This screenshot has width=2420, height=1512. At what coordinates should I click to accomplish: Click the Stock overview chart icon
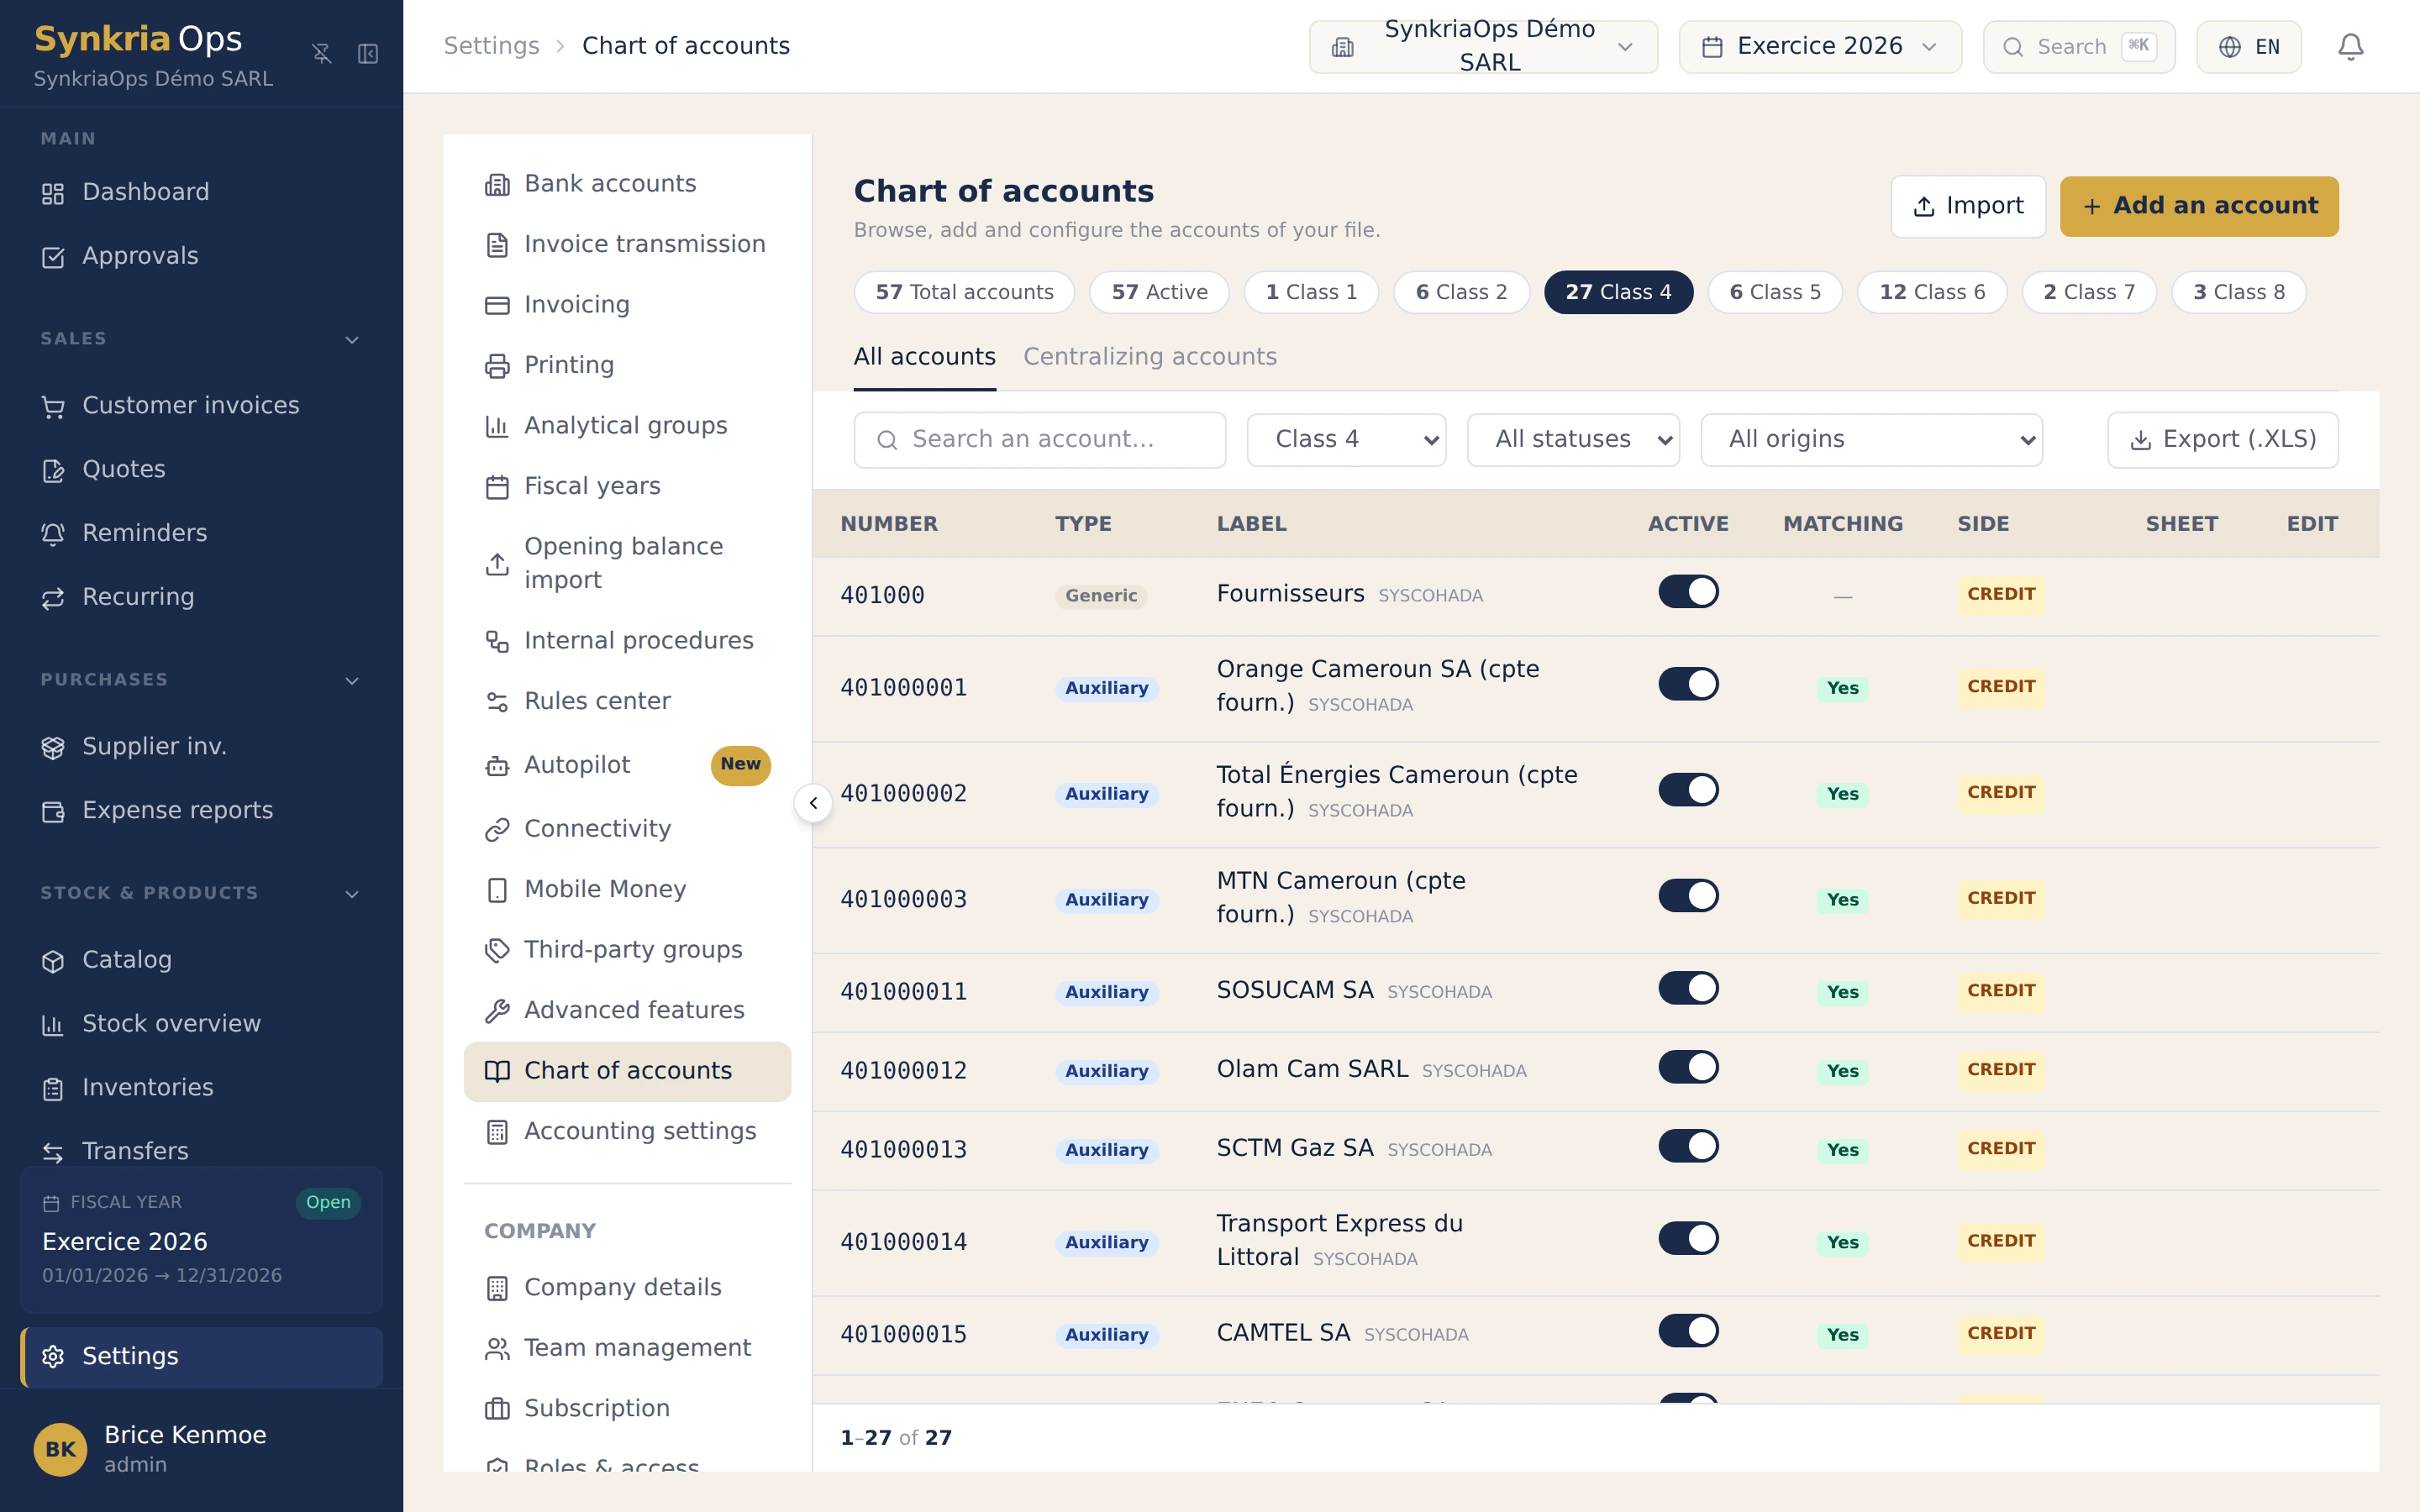(53, 1025)
